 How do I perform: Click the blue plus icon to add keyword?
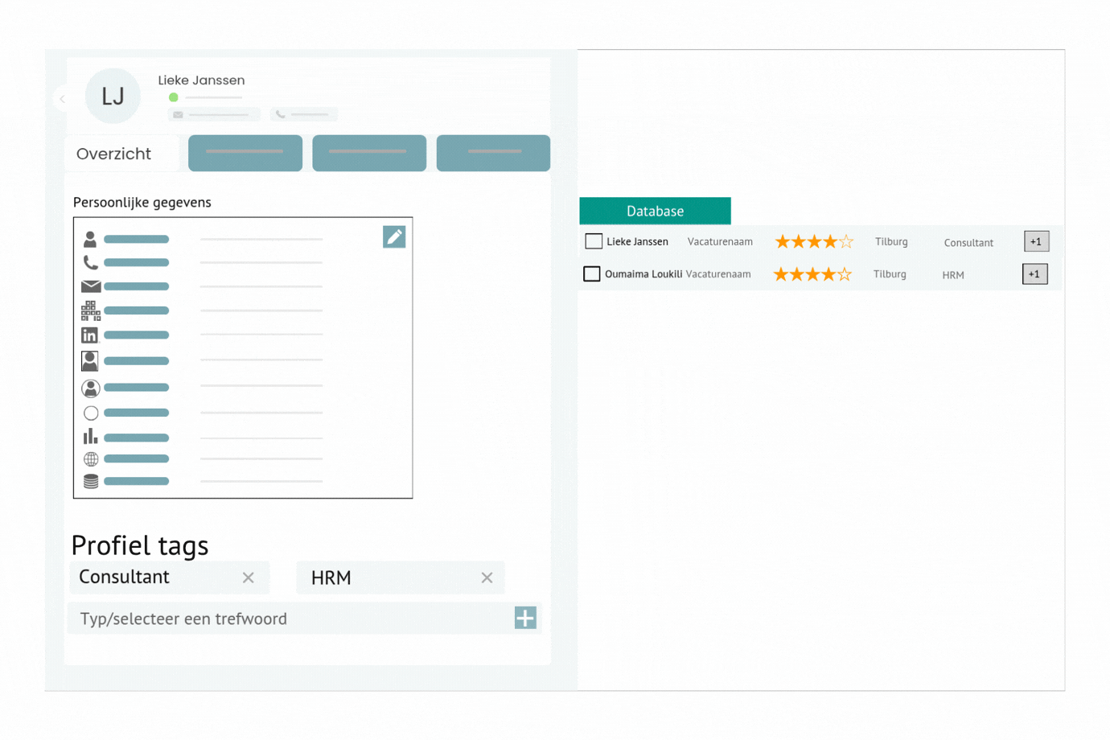click(525, 618)
